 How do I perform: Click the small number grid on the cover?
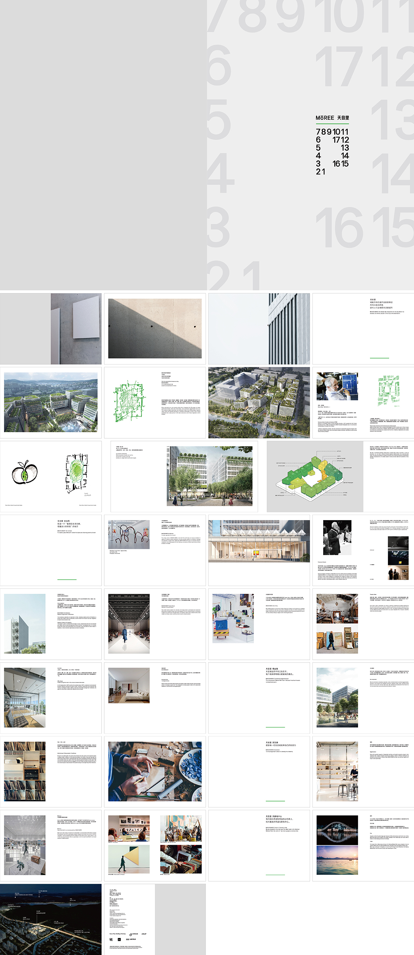[x=332, y=152]
